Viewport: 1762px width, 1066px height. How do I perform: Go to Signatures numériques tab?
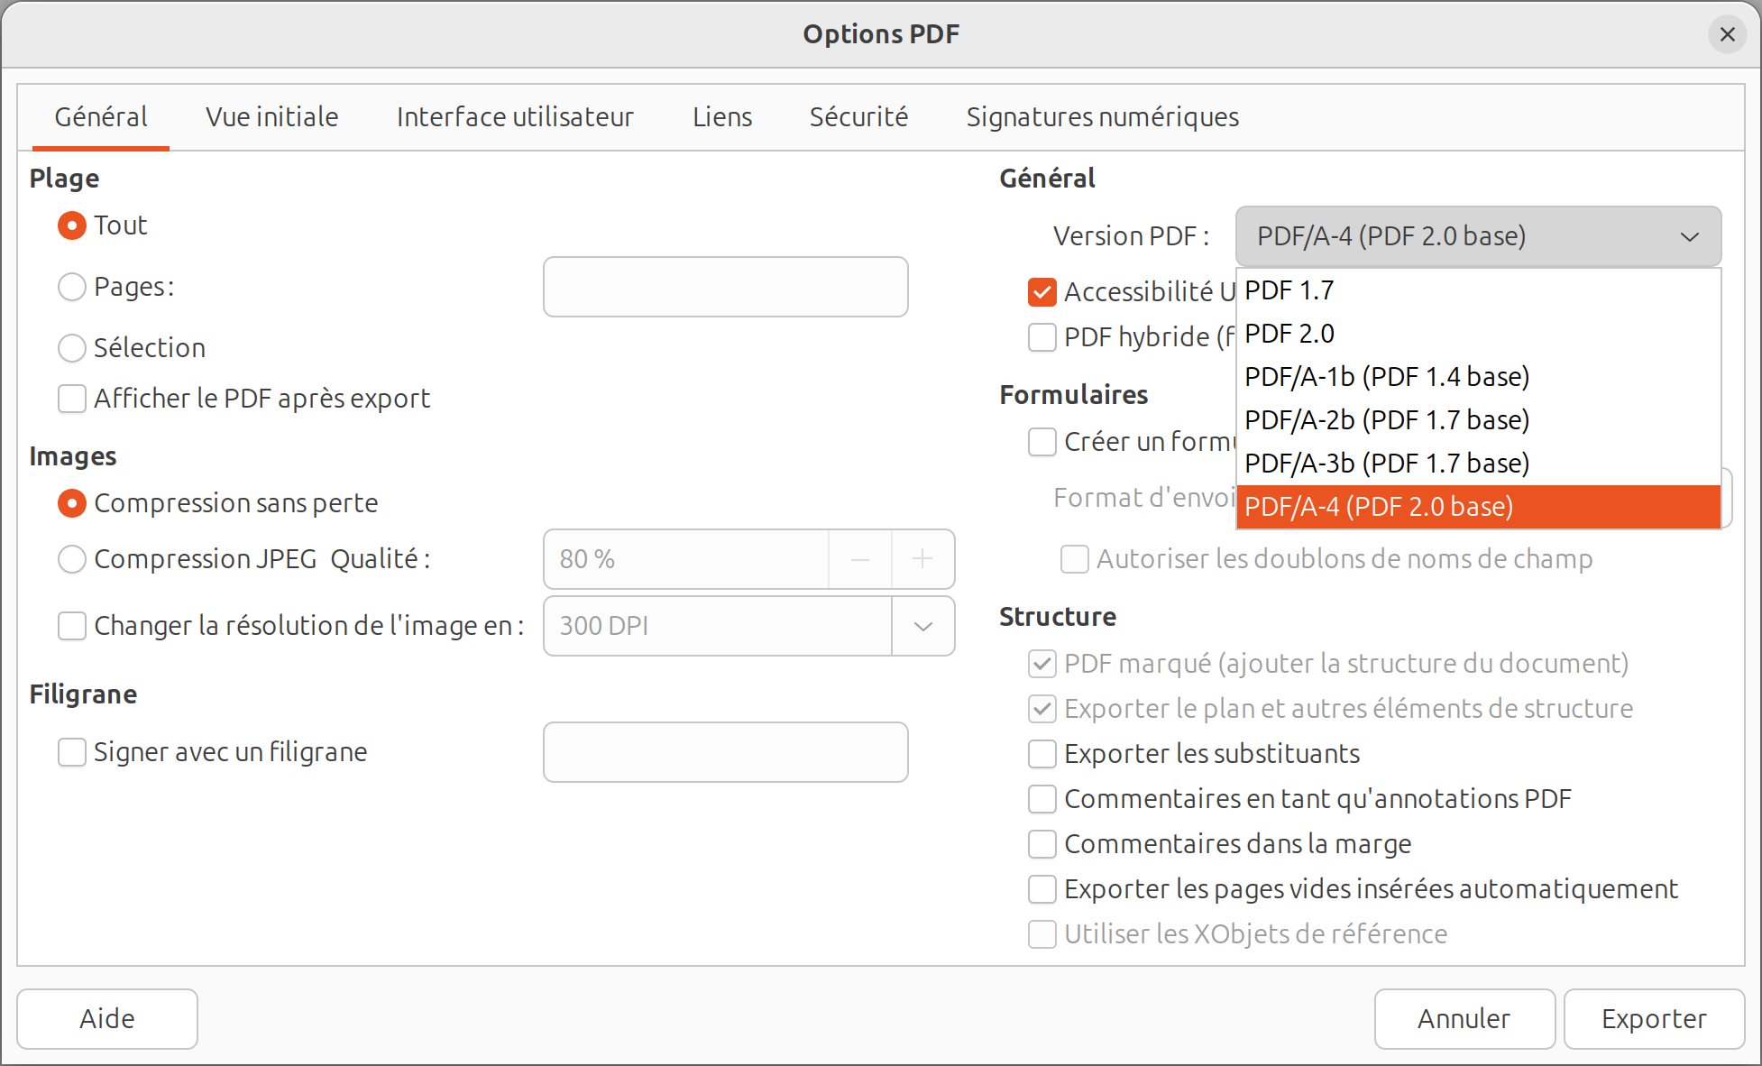click(1102, 117)
